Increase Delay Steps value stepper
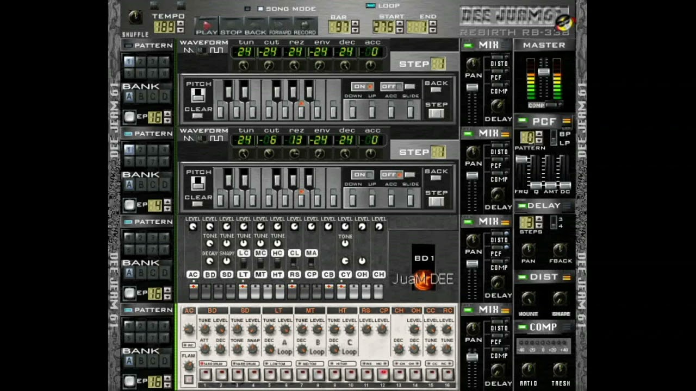 (x=539, y=219)
